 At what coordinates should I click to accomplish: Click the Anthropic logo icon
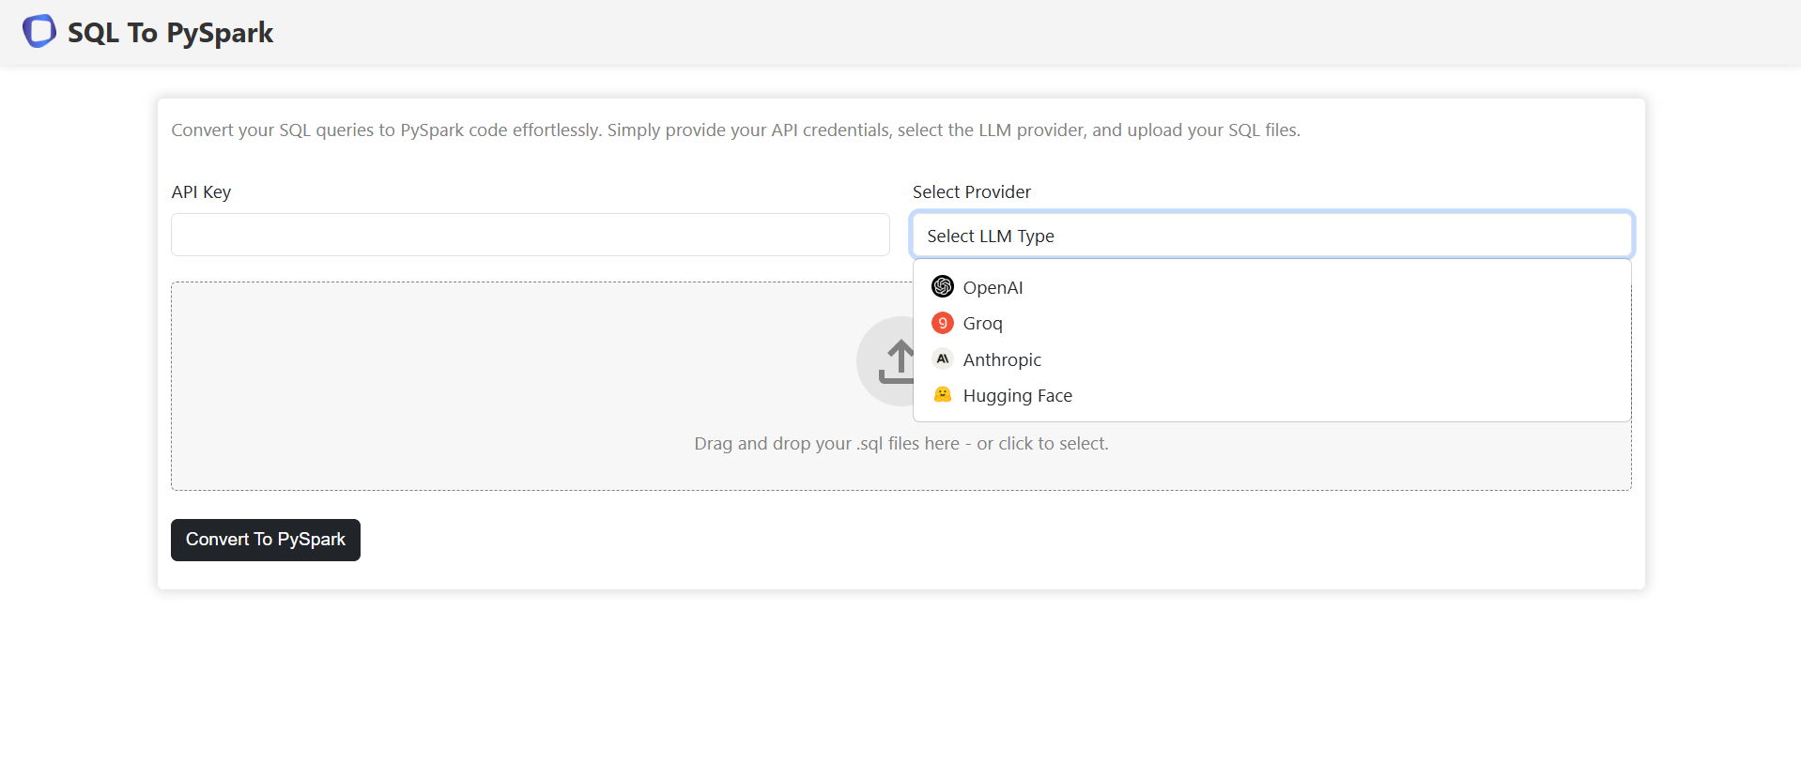tap(943, 359)
